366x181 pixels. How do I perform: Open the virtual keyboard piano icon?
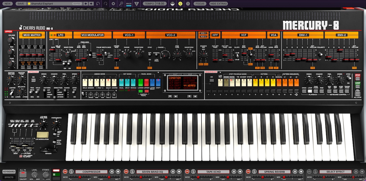(173, 4)
